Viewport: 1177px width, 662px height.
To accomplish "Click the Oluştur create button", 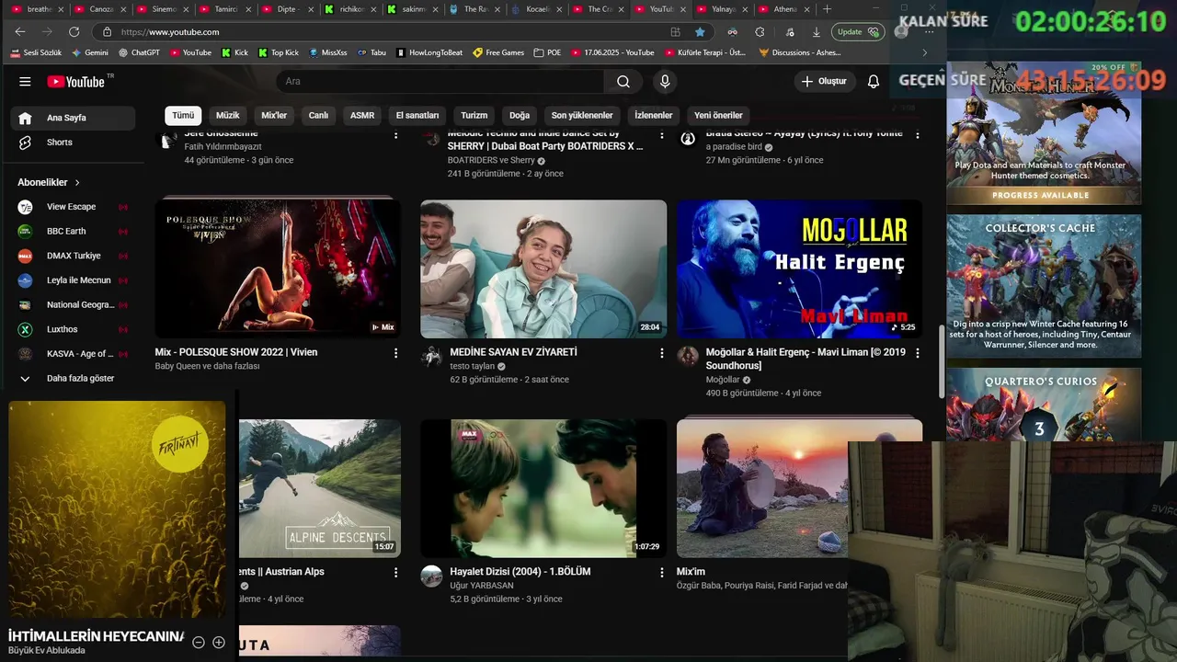I will tap(824, 81).
